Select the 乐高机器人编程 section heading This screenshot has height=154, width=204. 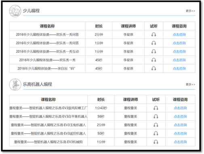pos(38,84)
